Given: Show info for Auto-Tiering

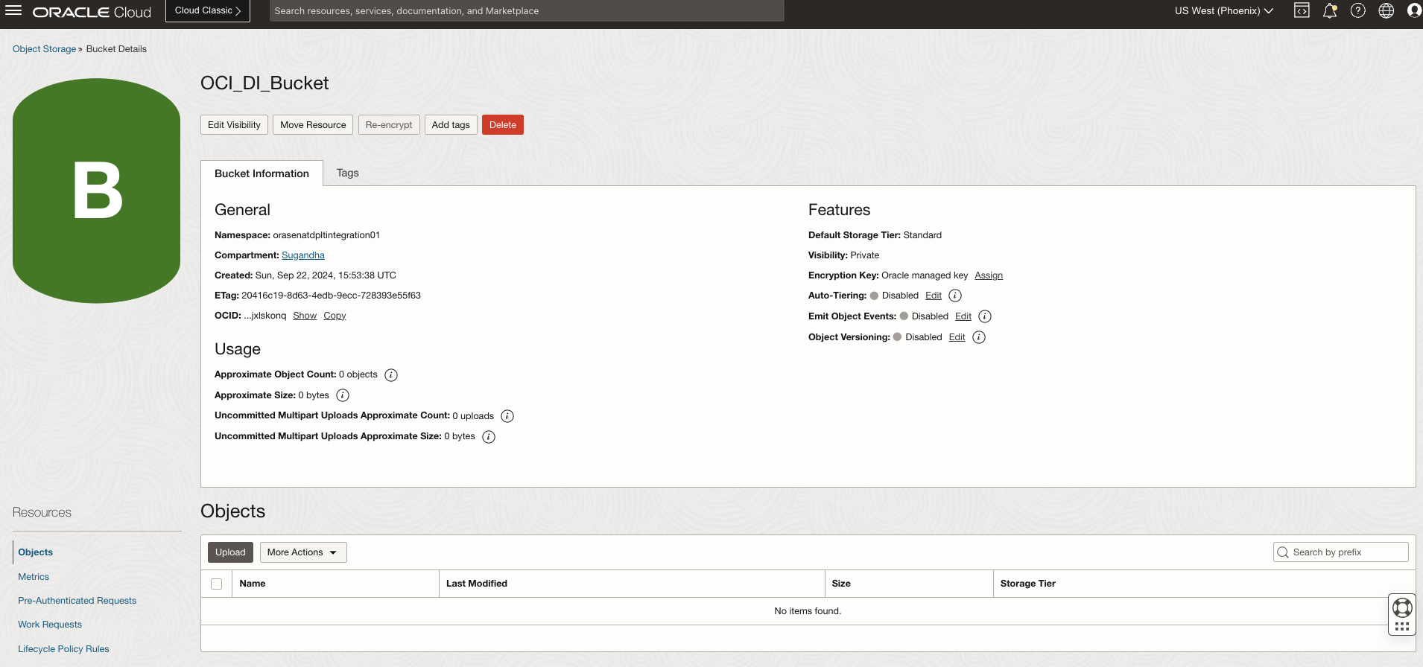Looking at the screenshot, I should 955,296.
